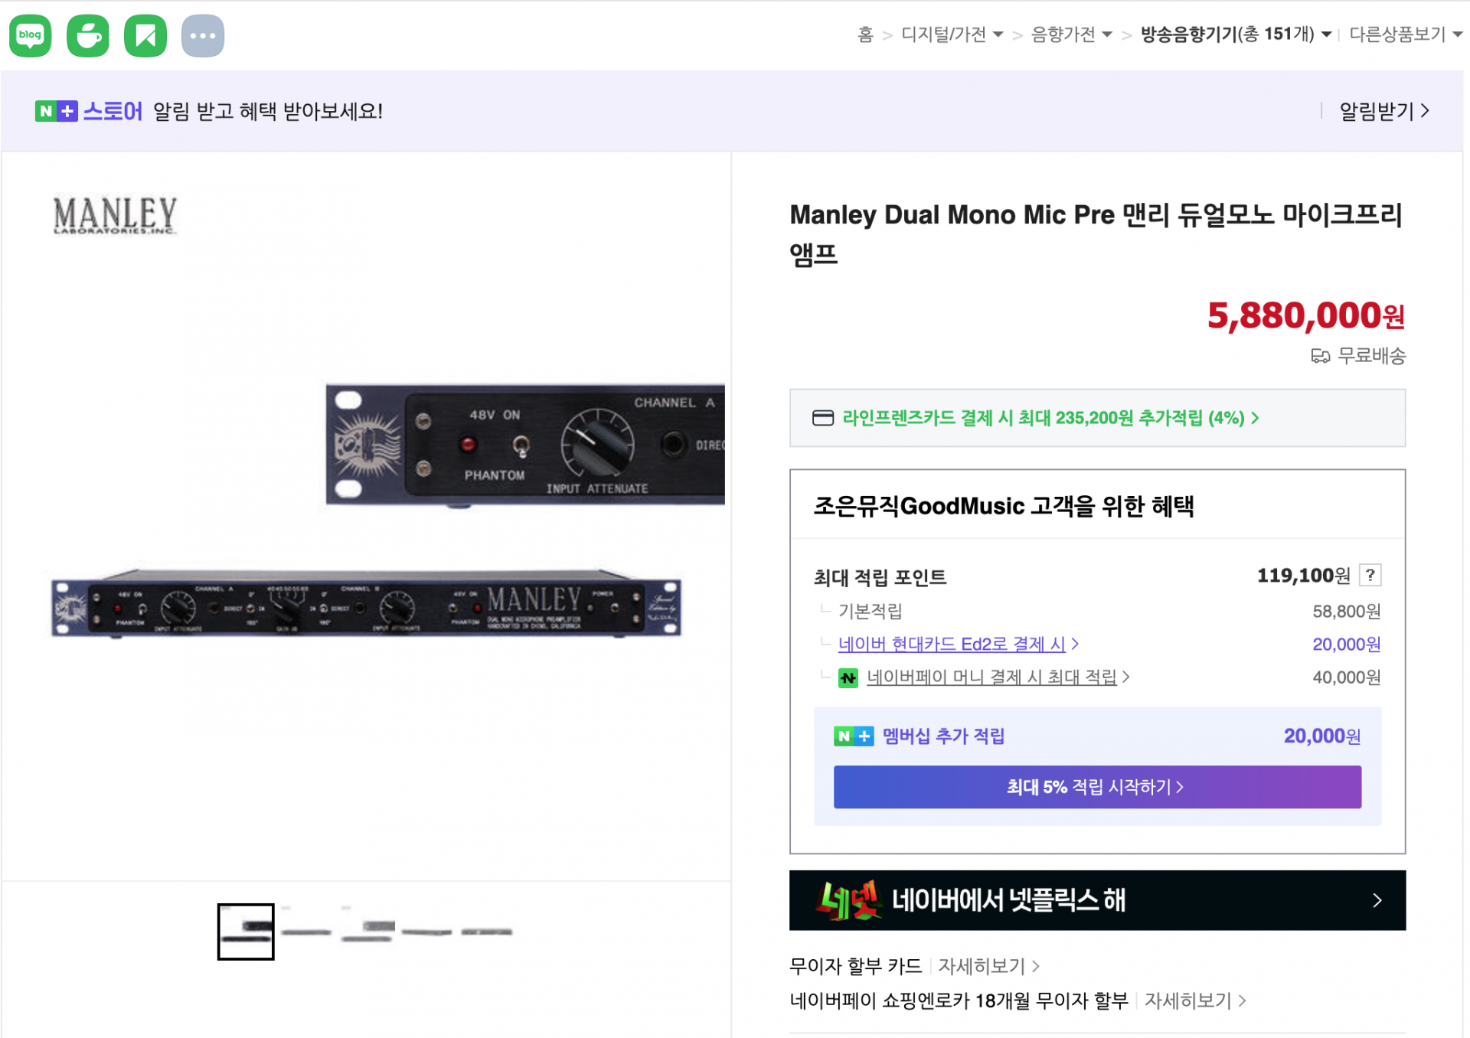
Task: Expand 방송음향기기 category dropdown
Action: click(1236, 34)
